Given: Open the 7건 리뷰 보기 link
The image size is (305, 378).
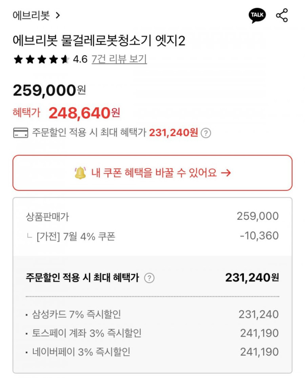Looking at the screenshot, I should tap(119, 59).
